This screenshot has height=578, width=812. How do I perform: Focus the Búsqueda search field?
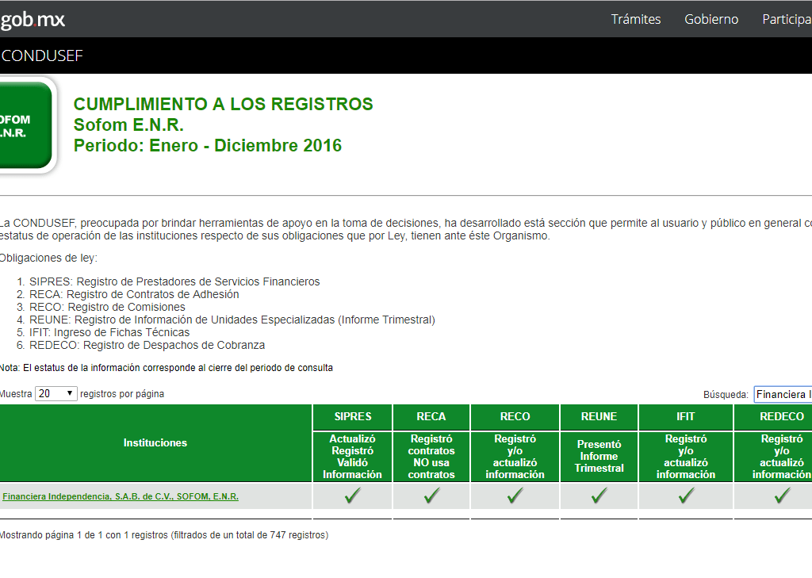783,394
